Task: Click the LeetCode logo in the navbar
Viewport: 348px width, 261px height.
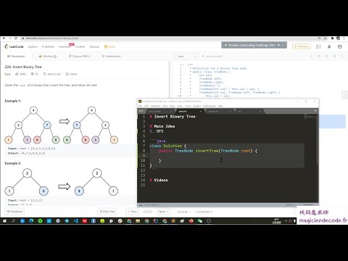Action: [x=14, y=46]
